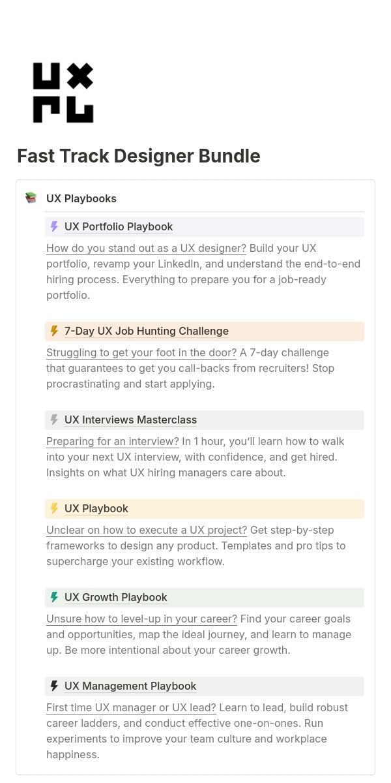Click the orange lightning bolt icon
The height and width of the screenshot is (783, 391).
[54, 331]
